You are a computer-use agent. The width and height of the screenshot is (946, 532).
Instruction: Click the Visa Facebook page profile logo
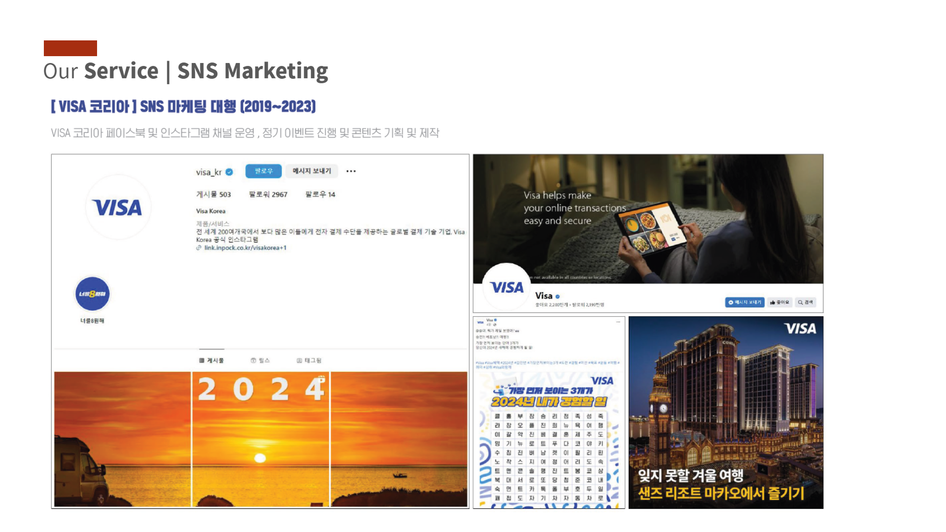507,288
